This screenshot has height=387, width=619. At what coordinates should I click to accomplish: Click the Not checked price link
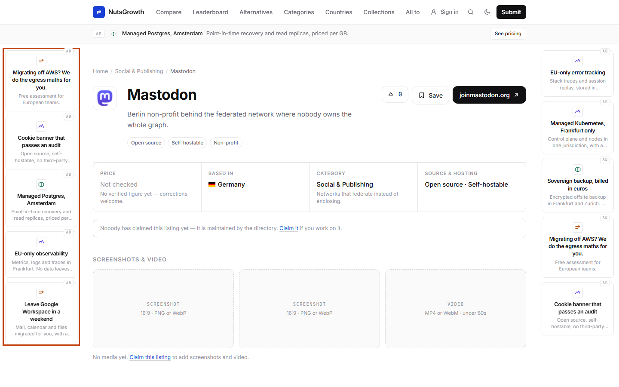point(119,184)
